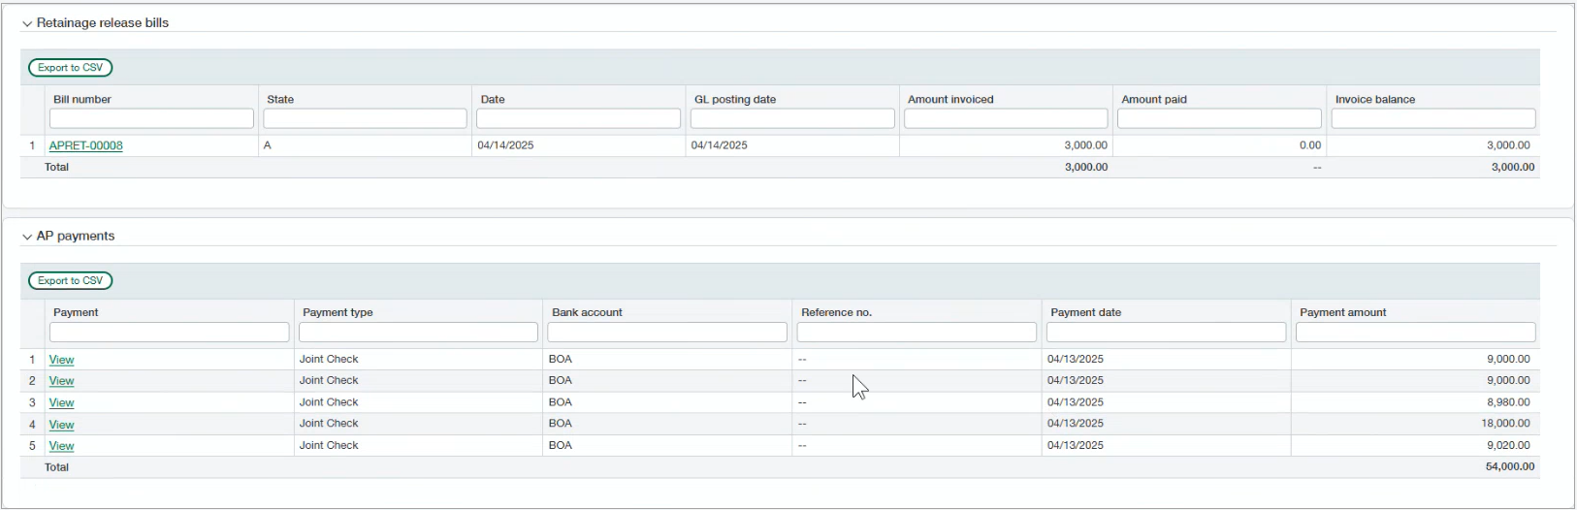Click the Bank account filter field
This screenshot has width=1577, height=510.
pyautogui.click(x=667, y=333)
